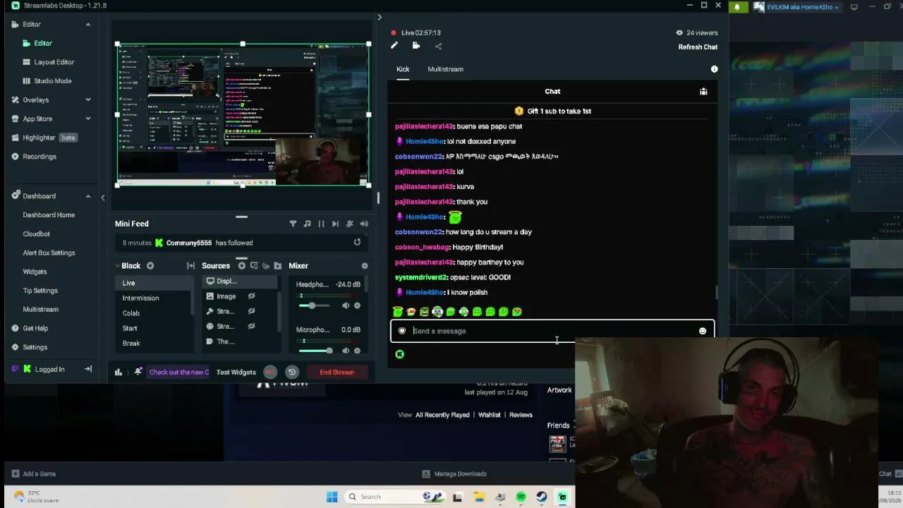Open the emoji picker in chat input
This screenshot has width=903, height=508.
tap(702, 331)
